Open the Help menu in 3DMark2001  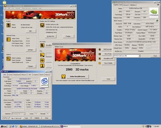coord(40,8)
